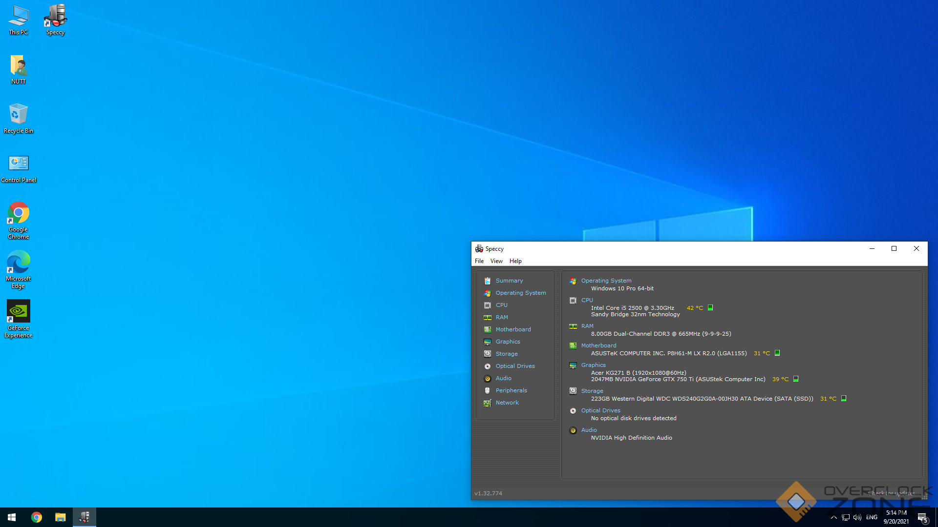
Task: Open the File menu
Action: tap(479, 261)
